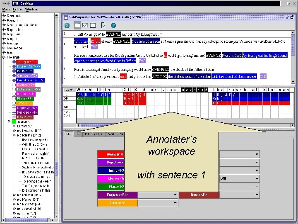Click the first of the two buttons at the end of the SubCorpus Editor title bar
Image resolution: width=298 pixels, height=224 pixels.
click(288, 17)
